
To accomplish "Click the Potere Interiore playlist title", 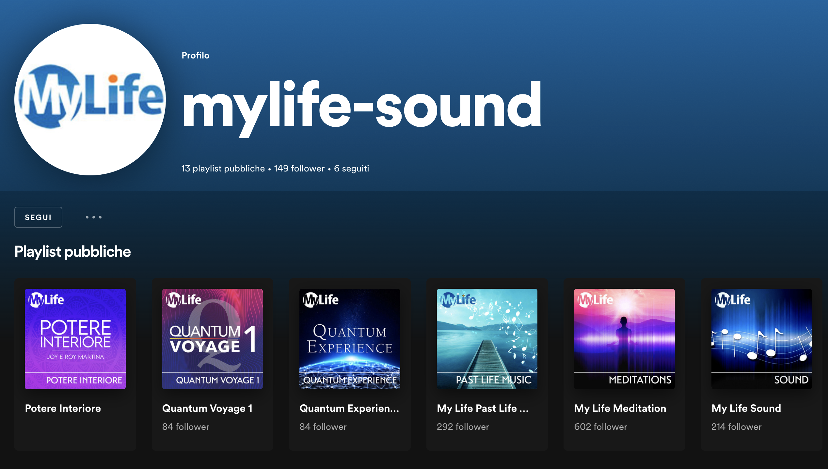I will coord(63,408).
